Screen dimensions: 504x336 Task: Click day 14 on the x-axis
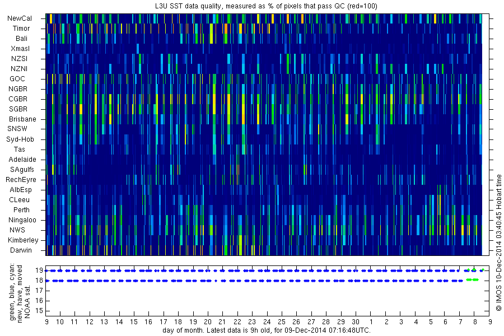click(x=119, y=322)
